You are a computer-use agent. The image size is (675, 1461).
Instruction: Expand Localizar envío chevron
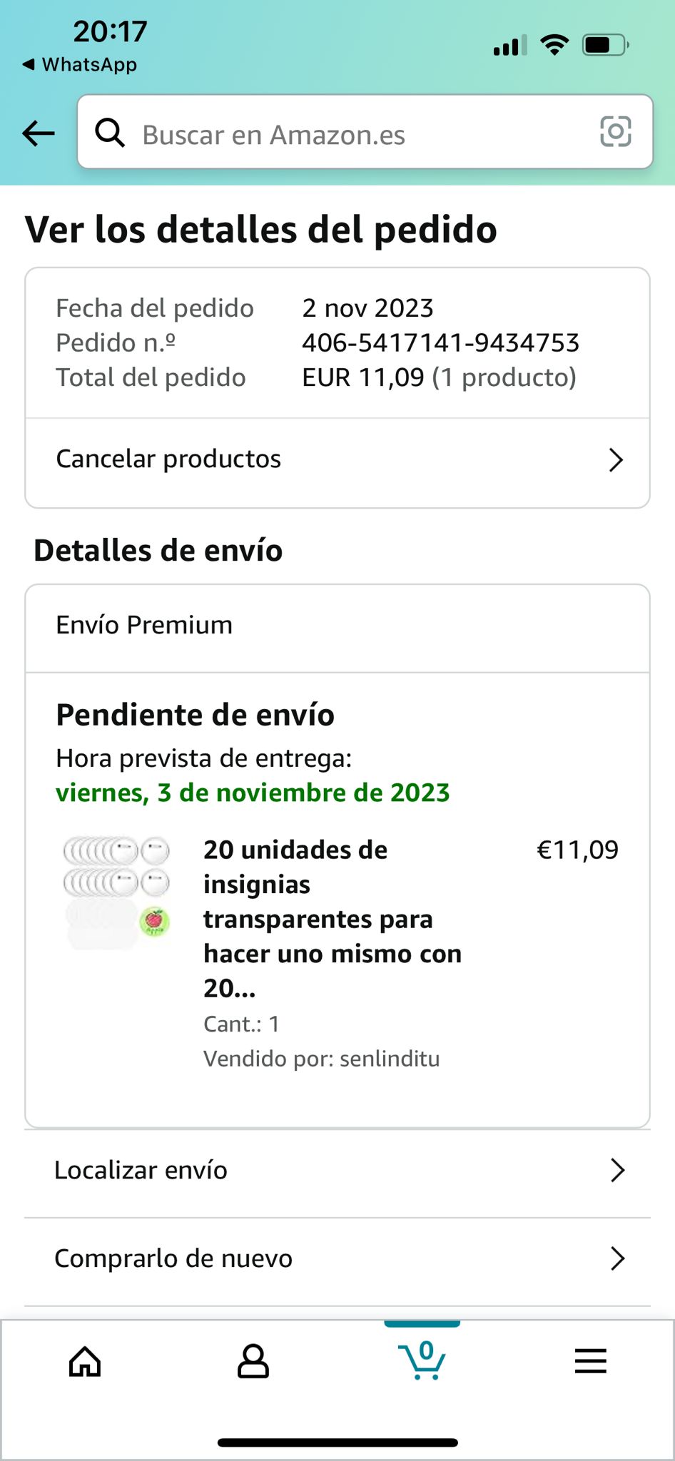[x=617, y=1171]
